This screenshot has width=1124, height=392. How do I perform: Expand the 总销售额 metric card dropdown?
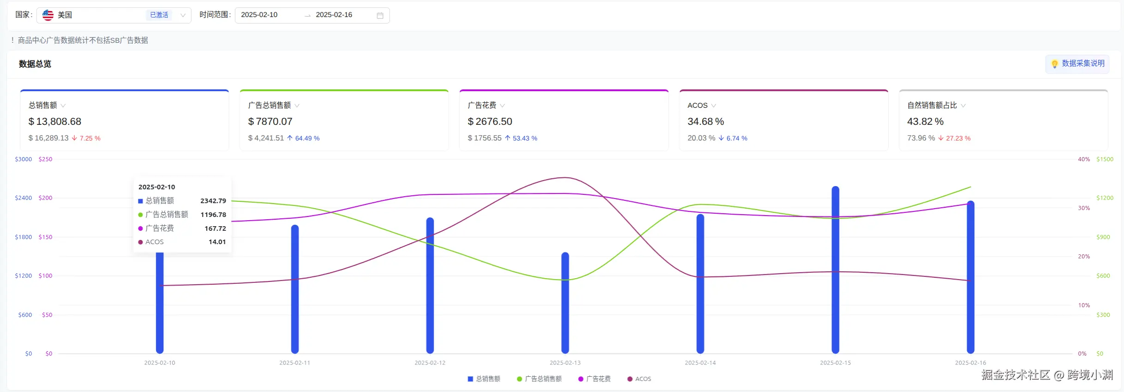(x=63, y=105)
